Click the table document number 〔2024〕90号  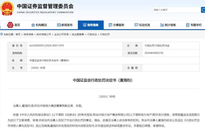(38, 68)
